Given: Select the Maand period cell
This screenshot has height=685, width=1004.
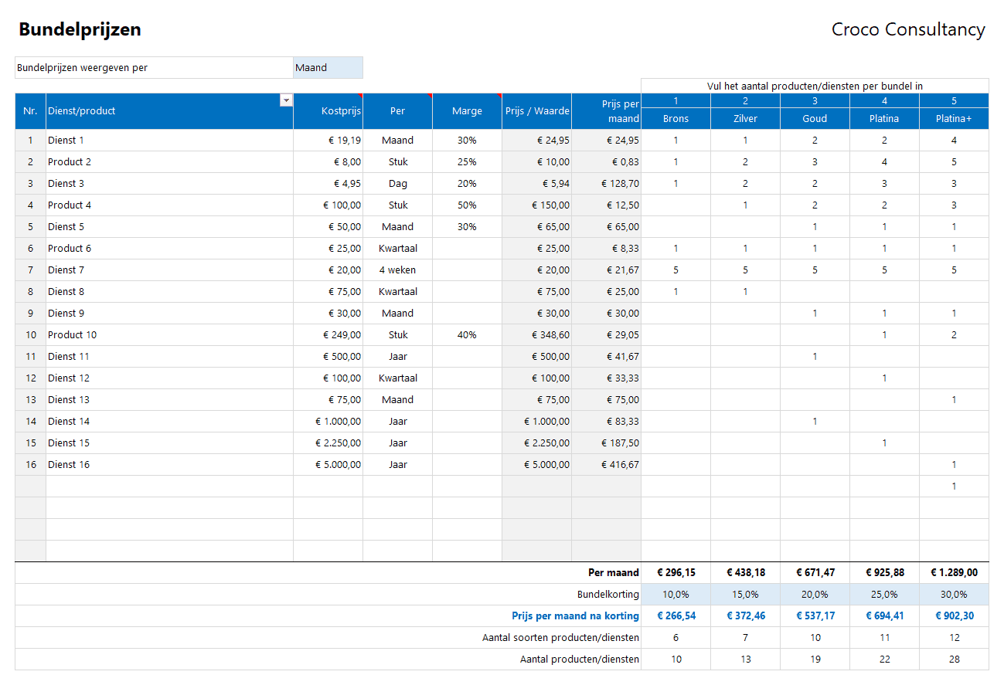Looking at the screenshot, I should [x=328, y=68].
